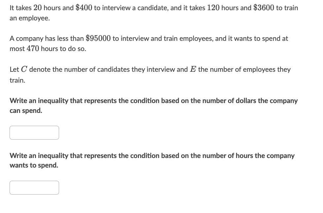Click the phrase 'can spend.' in bold

coord(26,111)
